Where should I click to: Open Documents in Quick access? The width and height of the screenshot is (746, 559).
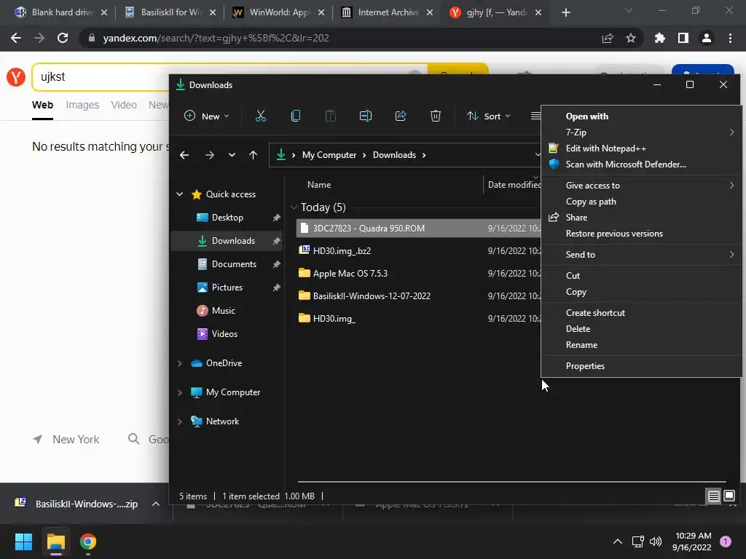click(227, 263)
